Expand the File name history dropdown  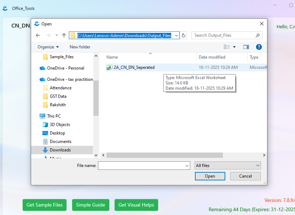coord(187,166)
